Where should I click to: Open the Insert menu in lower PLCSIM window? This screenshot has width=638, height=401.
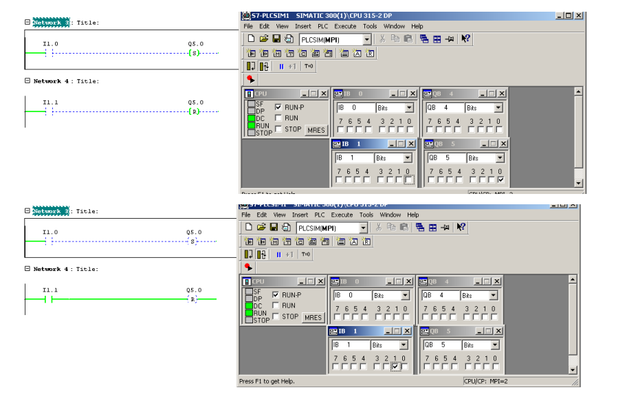pyautogui.click(x=300, y=215)
